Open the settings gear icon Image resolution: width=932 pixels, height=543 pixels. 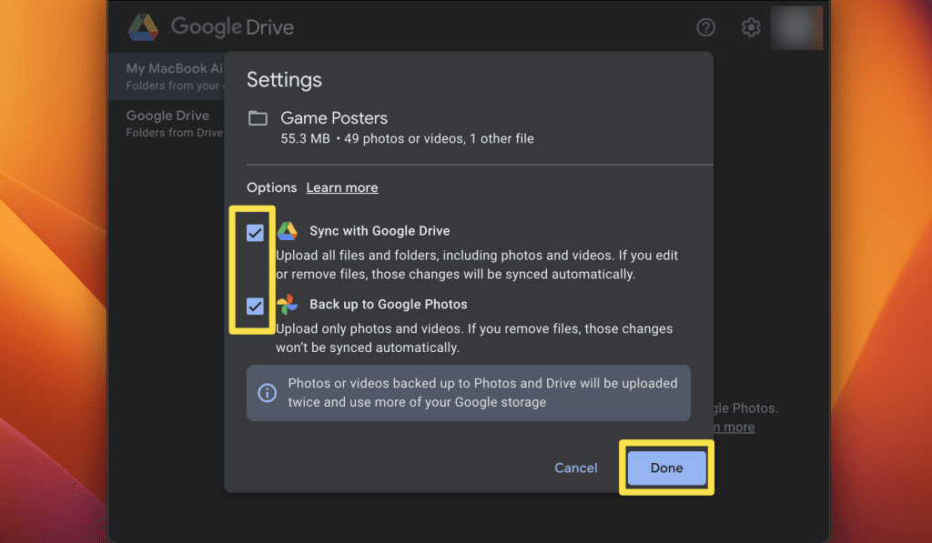point(751,27)
